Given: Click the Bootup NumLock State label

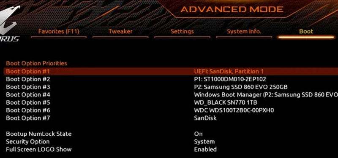Looking at the screenshot, I should point(38,134).
